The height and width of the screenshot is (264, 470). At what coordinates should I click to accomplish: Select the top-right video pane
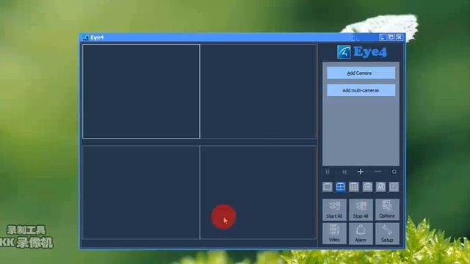[x=258, y=91]
